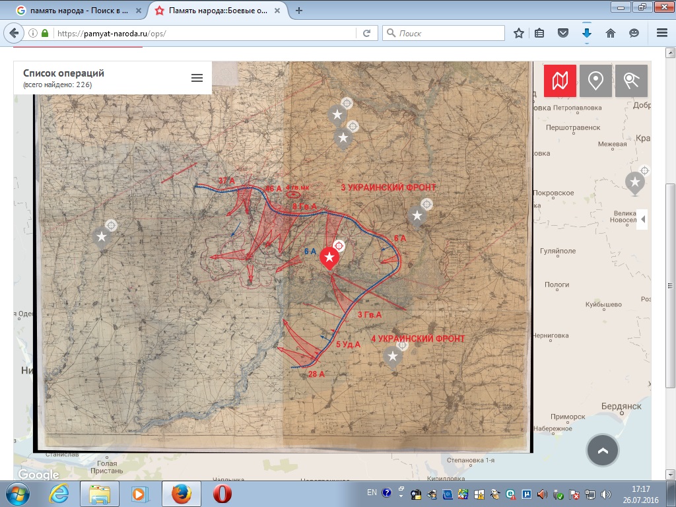The image size is (676, 507).
Task: Click the scroll-to-top chevron button
Action: click(x=602, y=451)
